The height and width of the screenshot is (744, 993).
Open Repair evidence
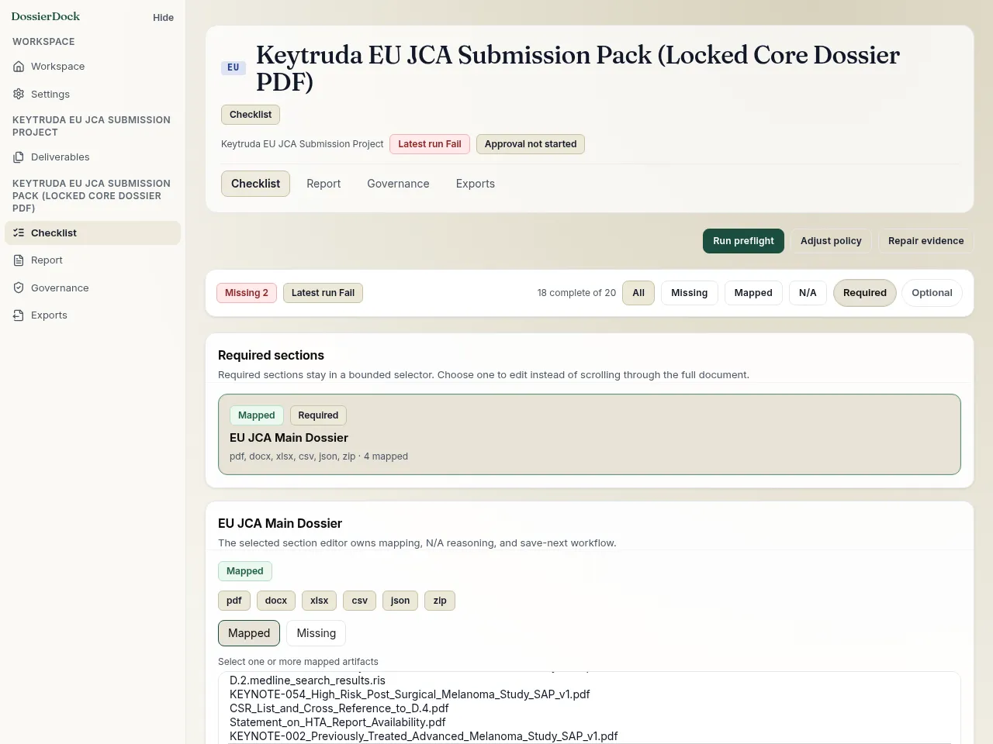pyautogui.click(x=926, y=241)
